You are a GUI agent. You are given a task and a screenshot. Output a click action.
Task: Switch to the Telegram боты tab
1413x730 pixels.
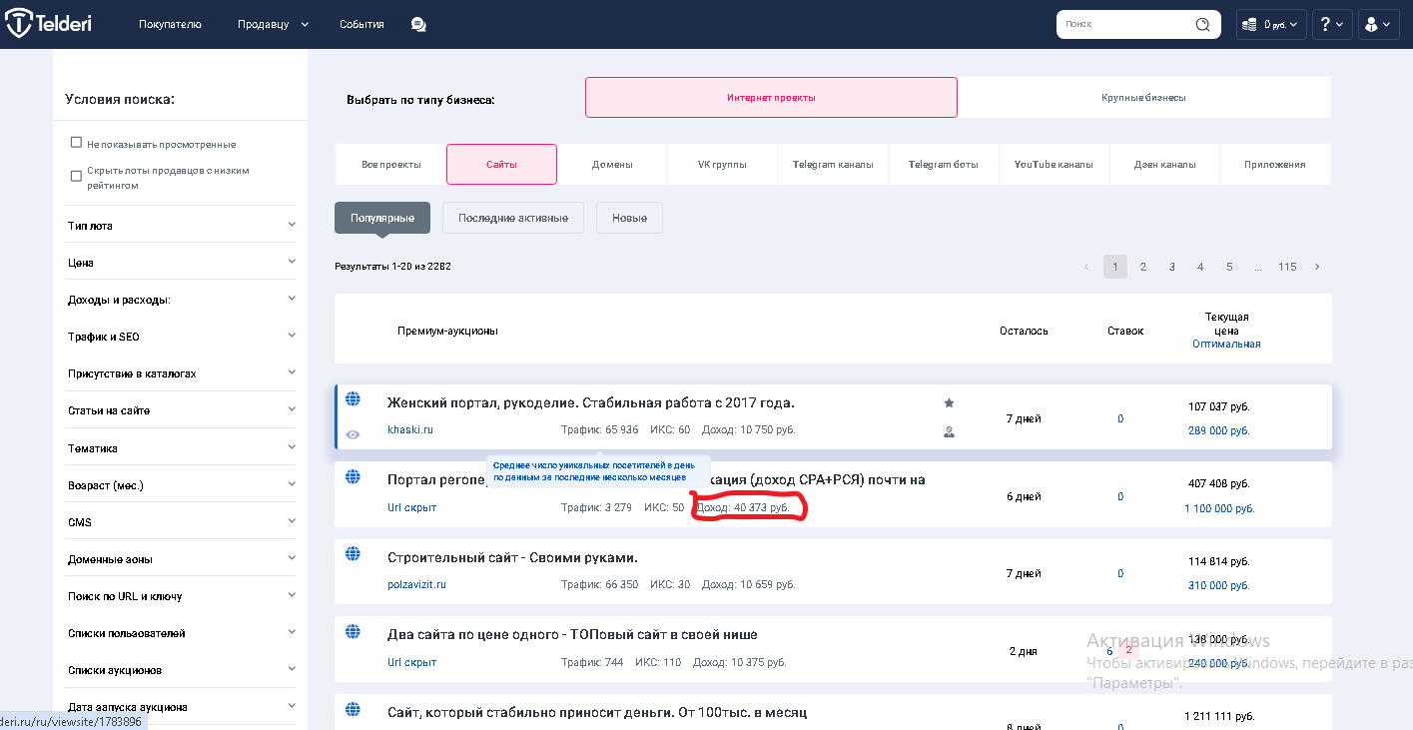click(944, 164)
